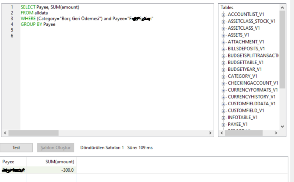The image size is (294, 182).
Task: Select ATTACHMENT_V1 table name
Action: (x=246, y=42)
